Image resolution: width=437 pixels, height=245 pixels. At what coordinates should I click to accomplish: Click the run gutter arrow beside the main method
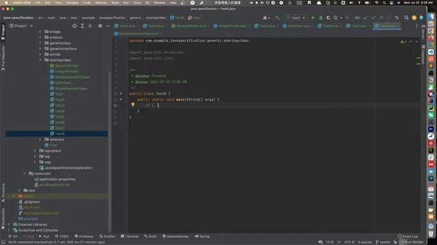[x=121, y=99]
